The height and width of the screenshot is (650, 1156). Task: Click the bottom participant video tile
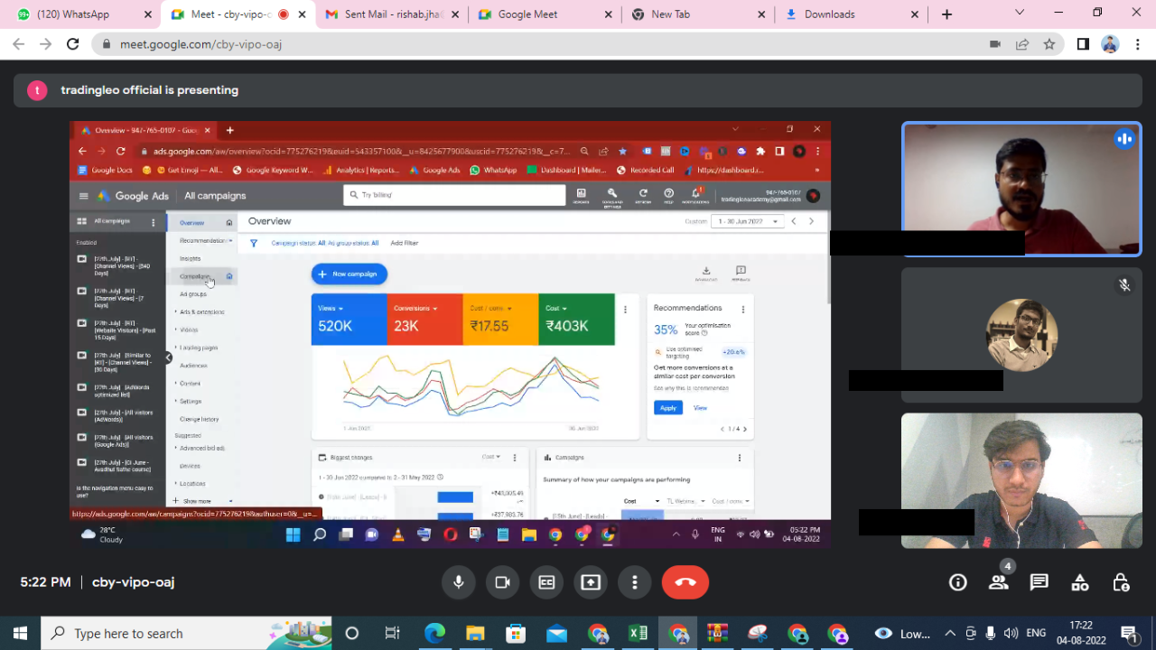point(1021,480)
